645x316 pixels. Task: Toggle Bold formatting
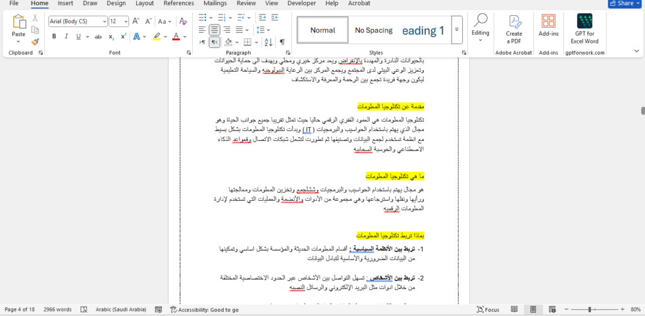pos(54,37)
